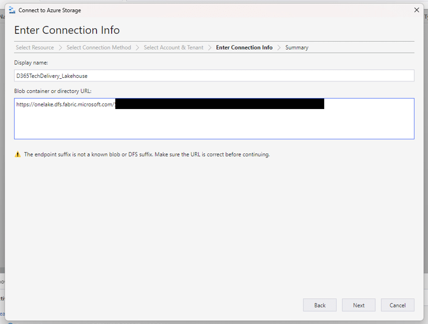Click the "Blob container or directory URL:" label
Image resolution: width=428 pixels, height=324 pixels.
[53, 91]
